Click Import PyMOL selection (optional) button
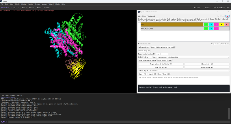 pyautogui.click(x=163, y=47)
